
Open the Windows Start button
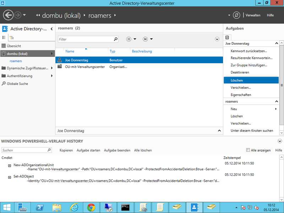7,208
